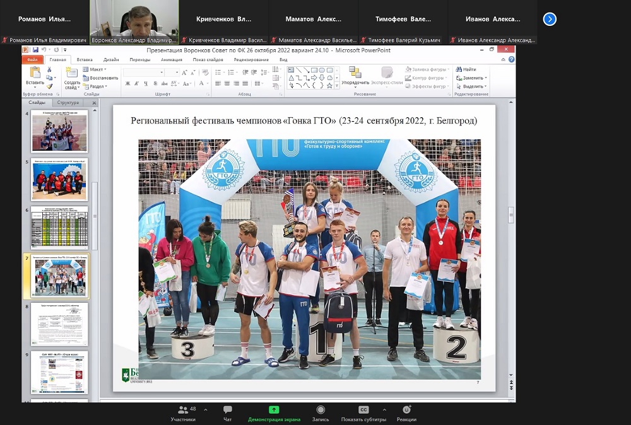Switch to the Insert (Вставка) ribbon tab
This screenshot has height=425, width=631.
tap(85, 60)
